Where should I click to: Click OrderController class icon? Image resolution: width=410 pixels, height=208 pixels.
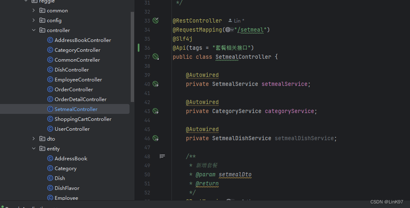point(50,89)
